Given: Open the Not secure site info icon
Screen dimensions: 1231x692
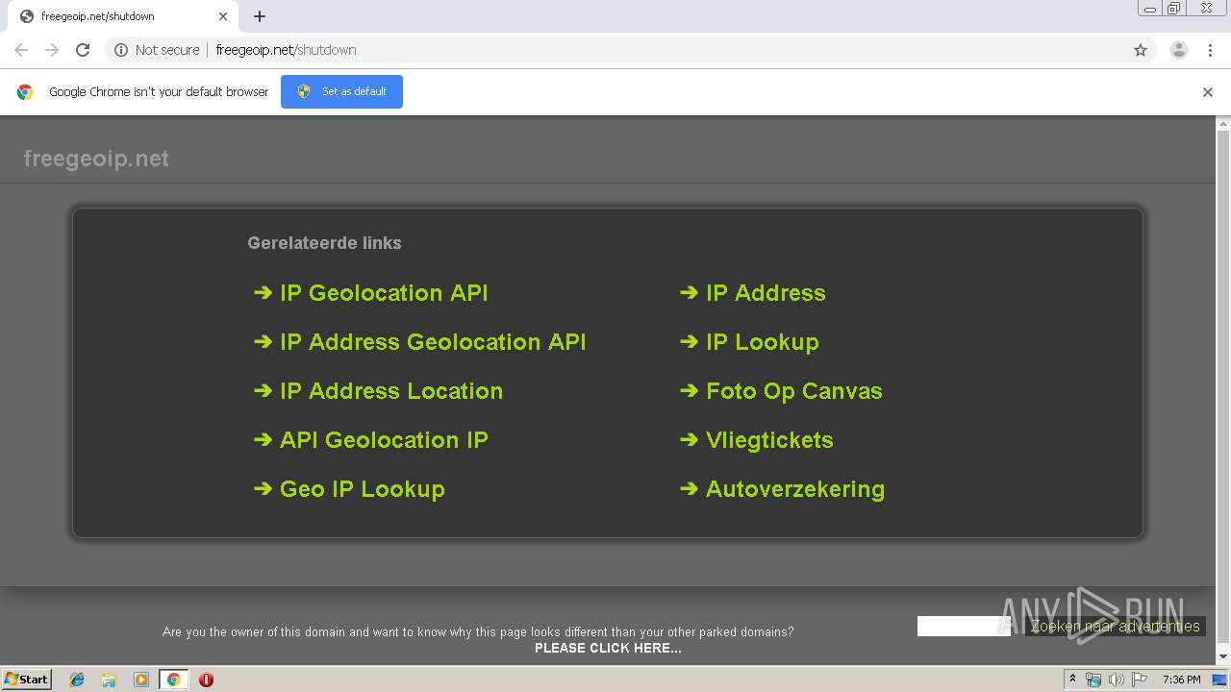Looking at the screenshot, I should point(120,50).
